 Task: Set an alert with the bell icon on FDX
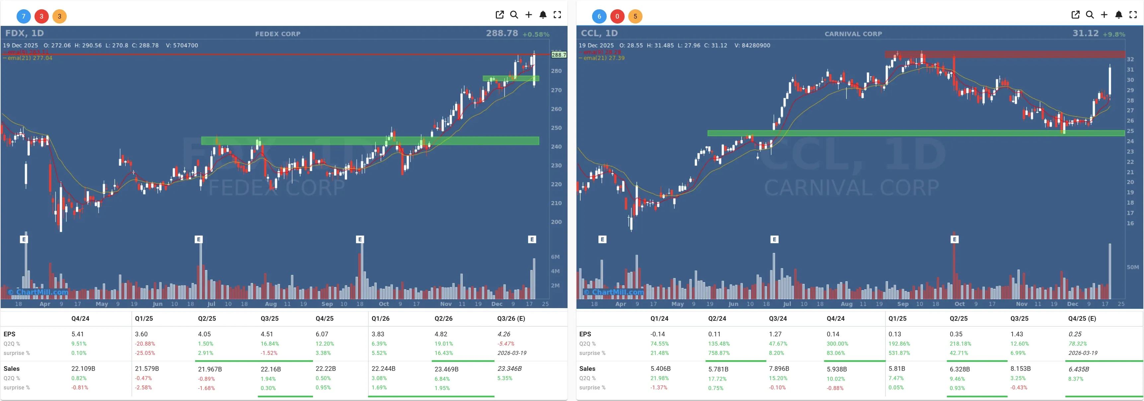(543, 15)
